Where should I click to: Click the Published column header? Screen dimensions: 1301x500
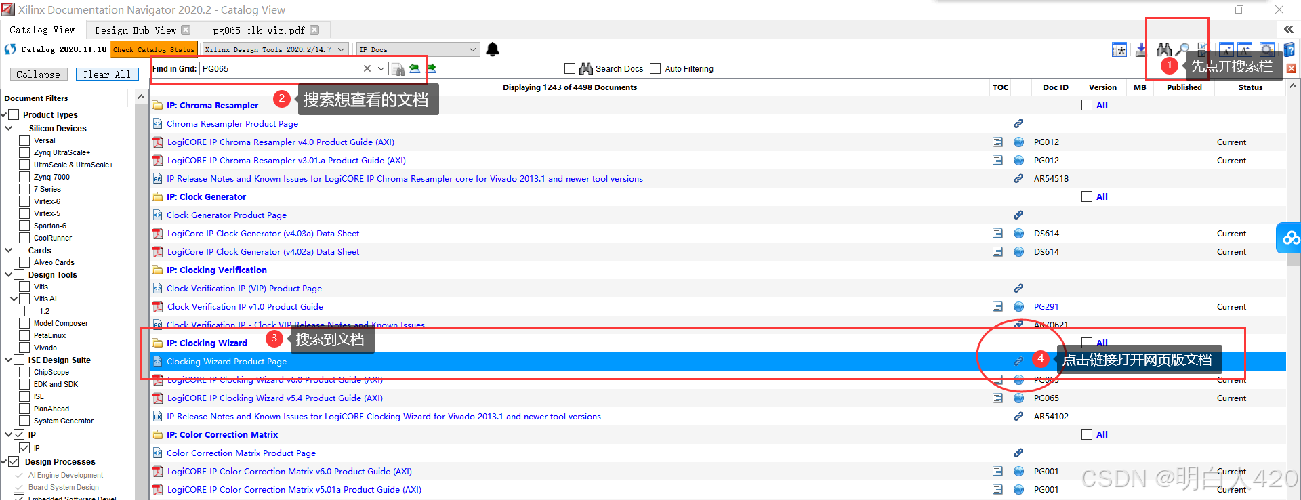coord(1184,87)
